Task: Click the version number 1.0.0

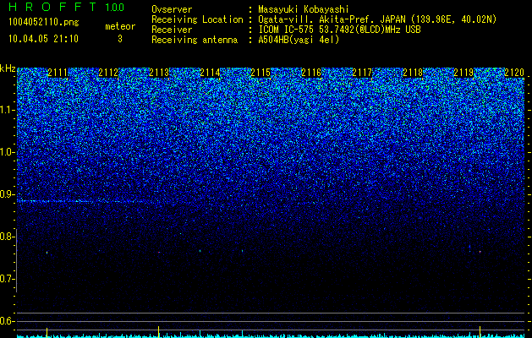Action: click(x=114, y=8)
